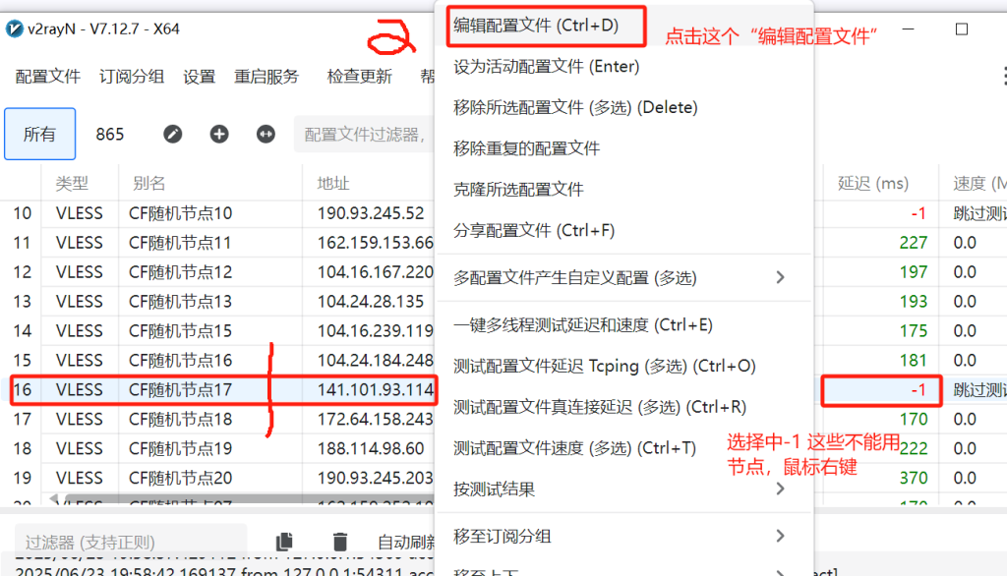Click address cell 162.159.153.66
Viewport: 1007px width, 576px height.
(375, 243)
